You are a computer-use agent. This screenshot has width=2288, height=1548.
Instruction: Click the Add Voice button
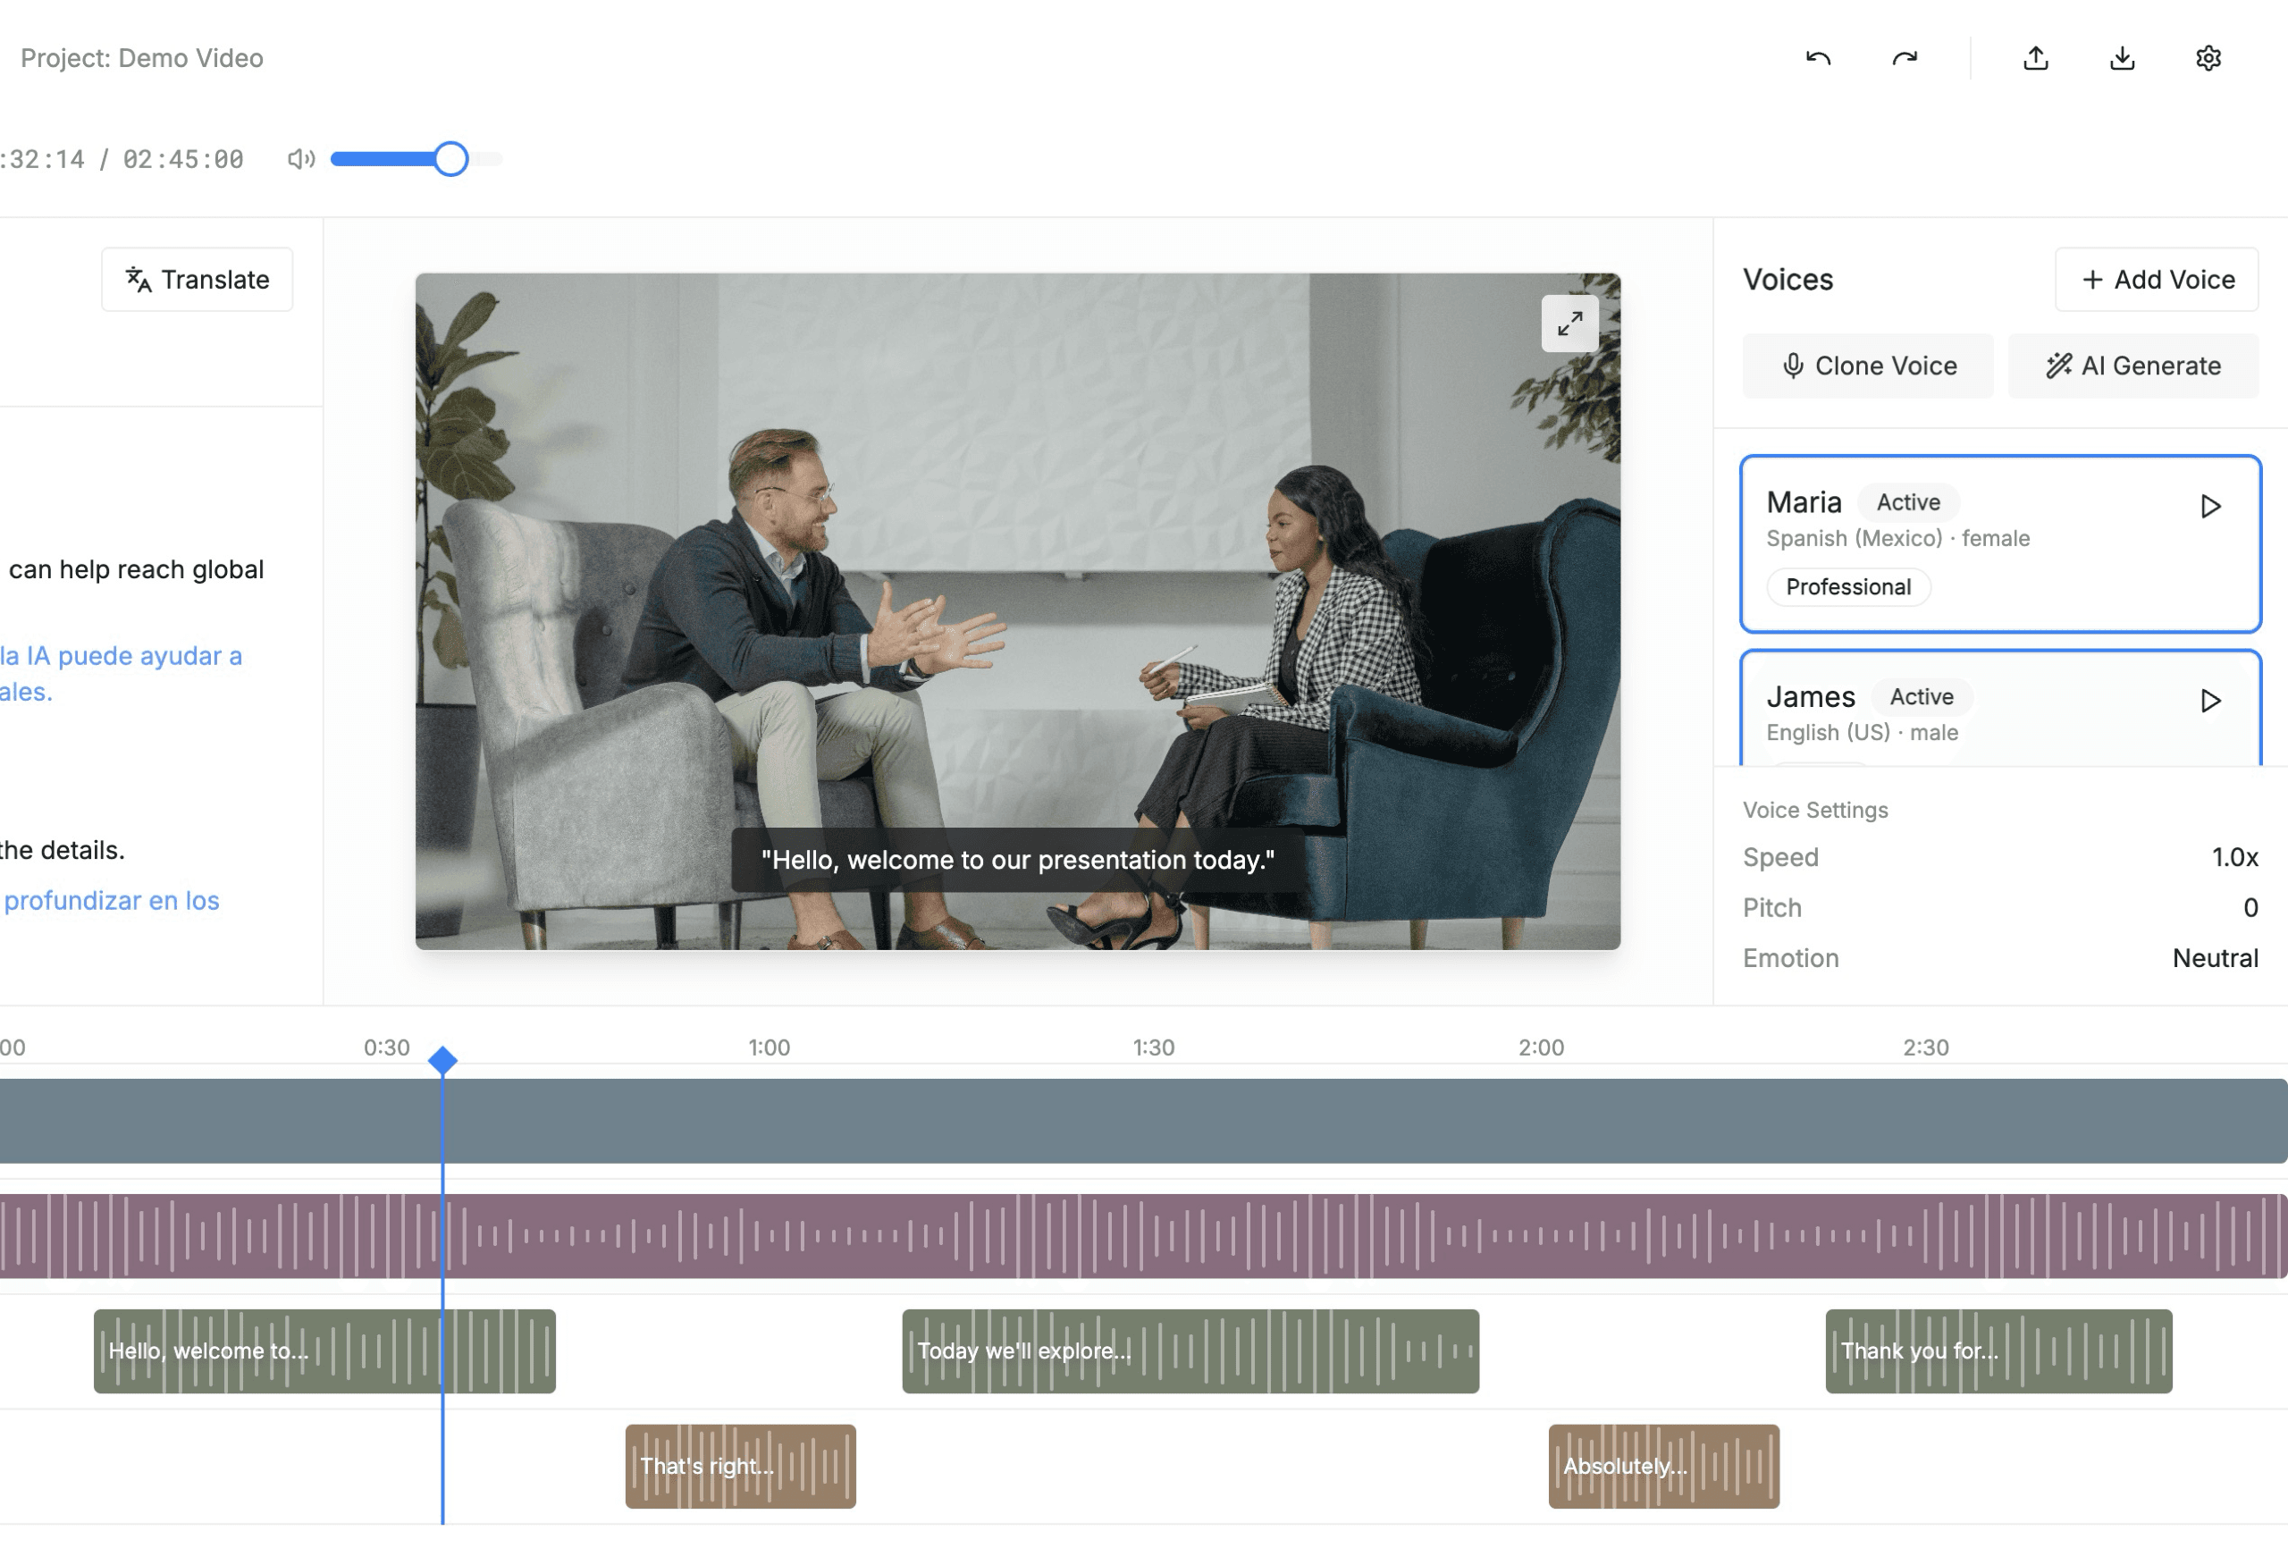coord(2156,280)
